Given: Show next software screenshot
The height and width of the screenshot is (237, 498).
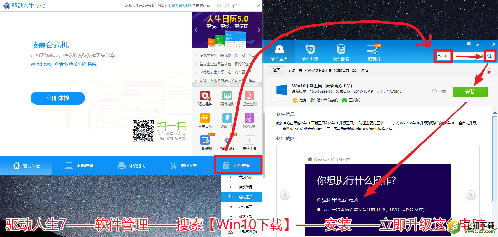Looking at the screenshot, I should click(471, 195).
